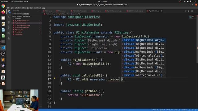The image size is (198, 111).
Task: Click the editor minimap
Action: pyautogui.click(x=192, y=17)
